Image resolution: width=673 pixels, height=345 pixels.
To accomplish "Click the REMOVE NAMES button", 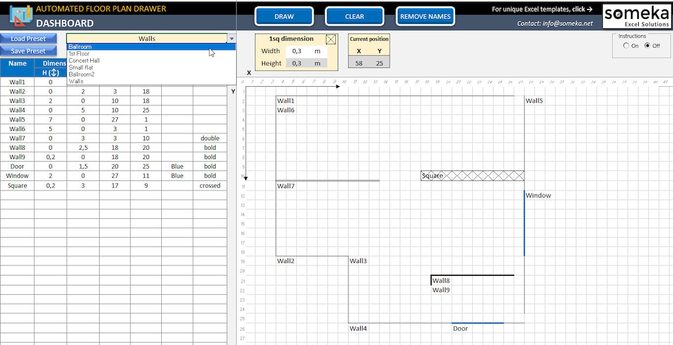I will click(425, 16).
